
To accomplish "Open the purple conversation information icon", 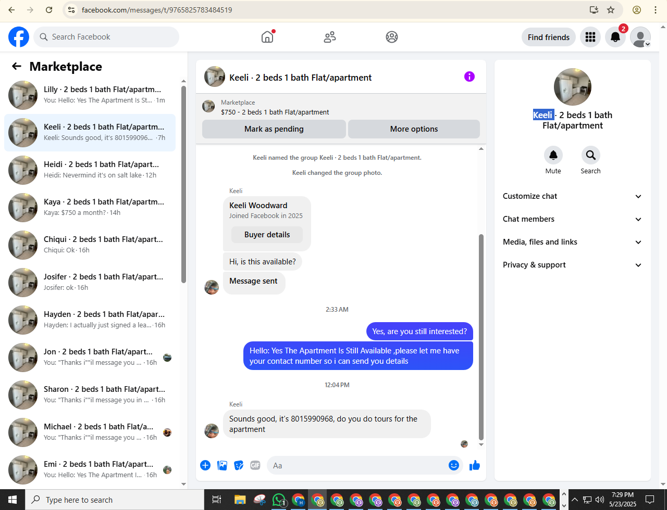I will pyautogui.click(x=470, y=77).
